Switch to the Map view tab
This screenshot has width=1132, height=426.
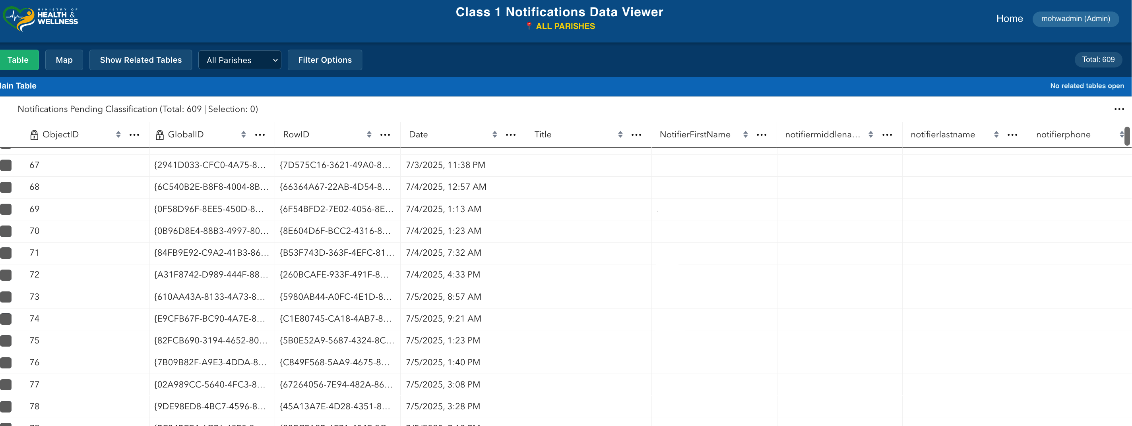tap(64, 60)
